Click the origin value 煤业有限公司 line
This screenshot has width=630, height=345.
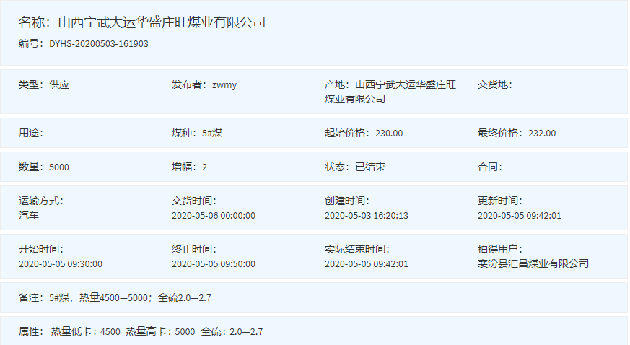(355, 99)
